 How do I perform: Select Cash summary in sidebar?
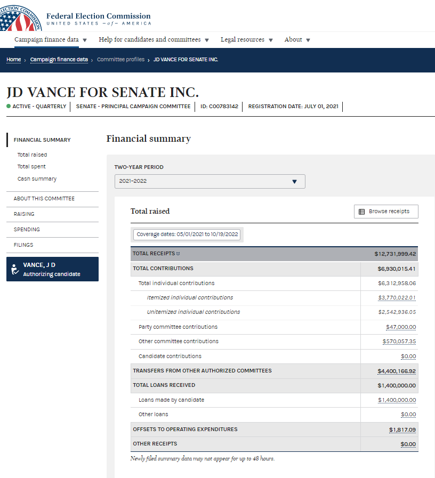coord(37,179)
